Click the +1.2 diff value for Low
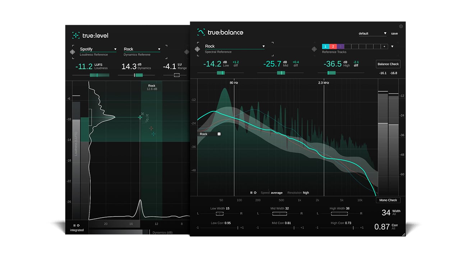The height and width of the screenshot is (258, 460). pyautogui.click(x=236, y=62)
